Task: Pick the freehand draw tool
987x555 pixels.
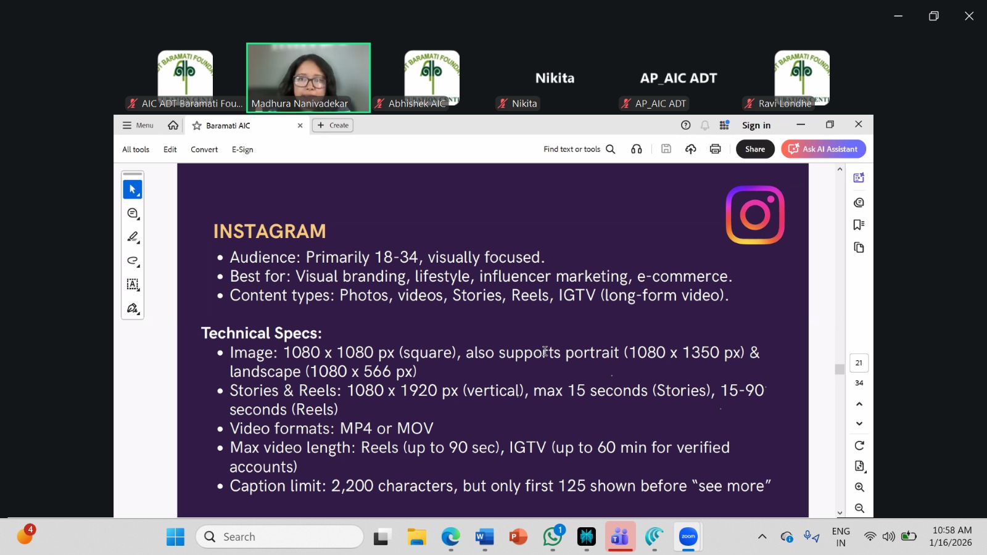Action: (x=132, y=261)
